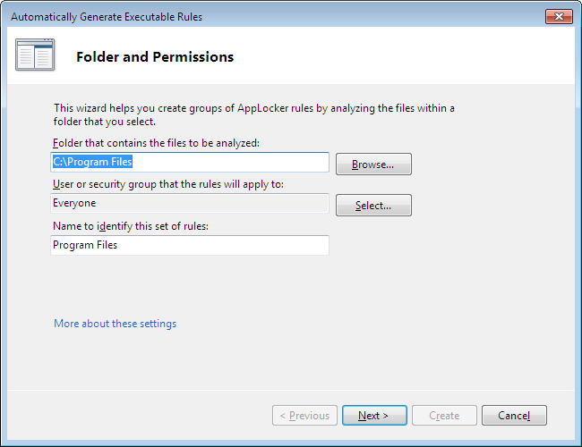Viewport: 582px width, 447px height.
Task: Cancel the wizard
Action: coord(514,416)
